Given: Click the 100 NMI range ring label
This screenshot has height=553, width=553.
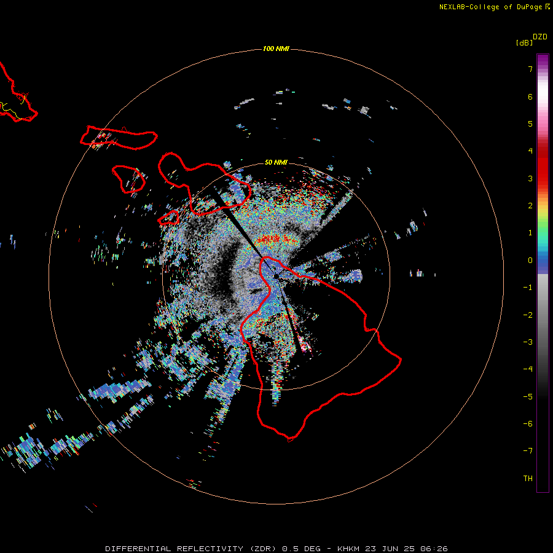Looking at the screenshot, I should pyautogui.click(x=276, y=49).
